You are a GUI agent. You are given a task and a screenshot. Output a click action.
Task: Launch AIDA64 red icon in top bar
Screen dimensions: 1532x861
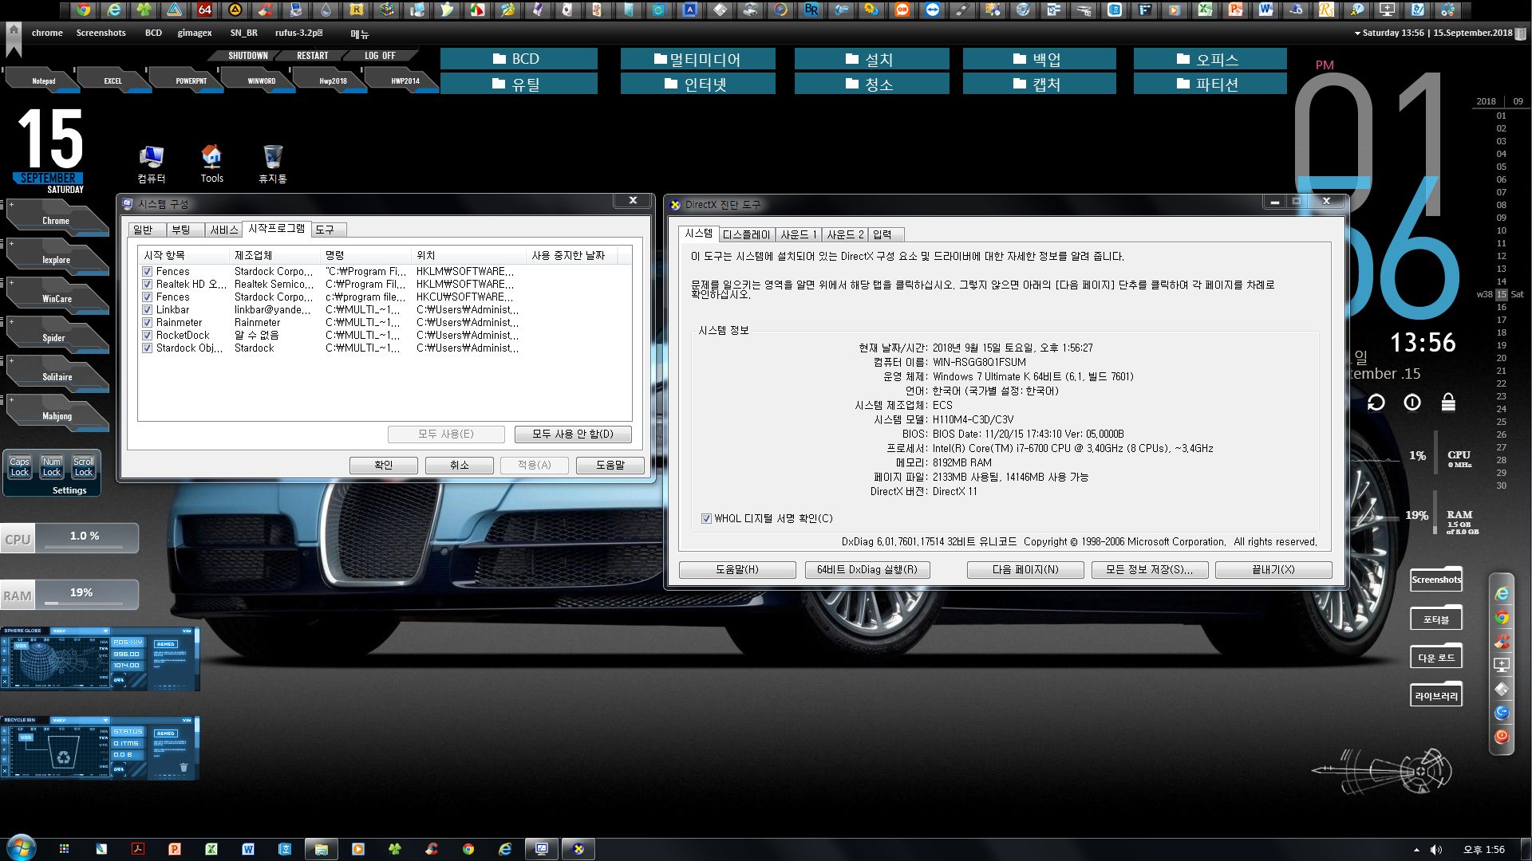[205, 10]
